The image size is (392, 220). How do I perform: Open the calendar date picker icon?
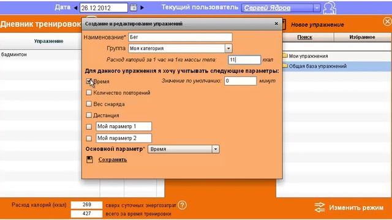tap(134, 8)
